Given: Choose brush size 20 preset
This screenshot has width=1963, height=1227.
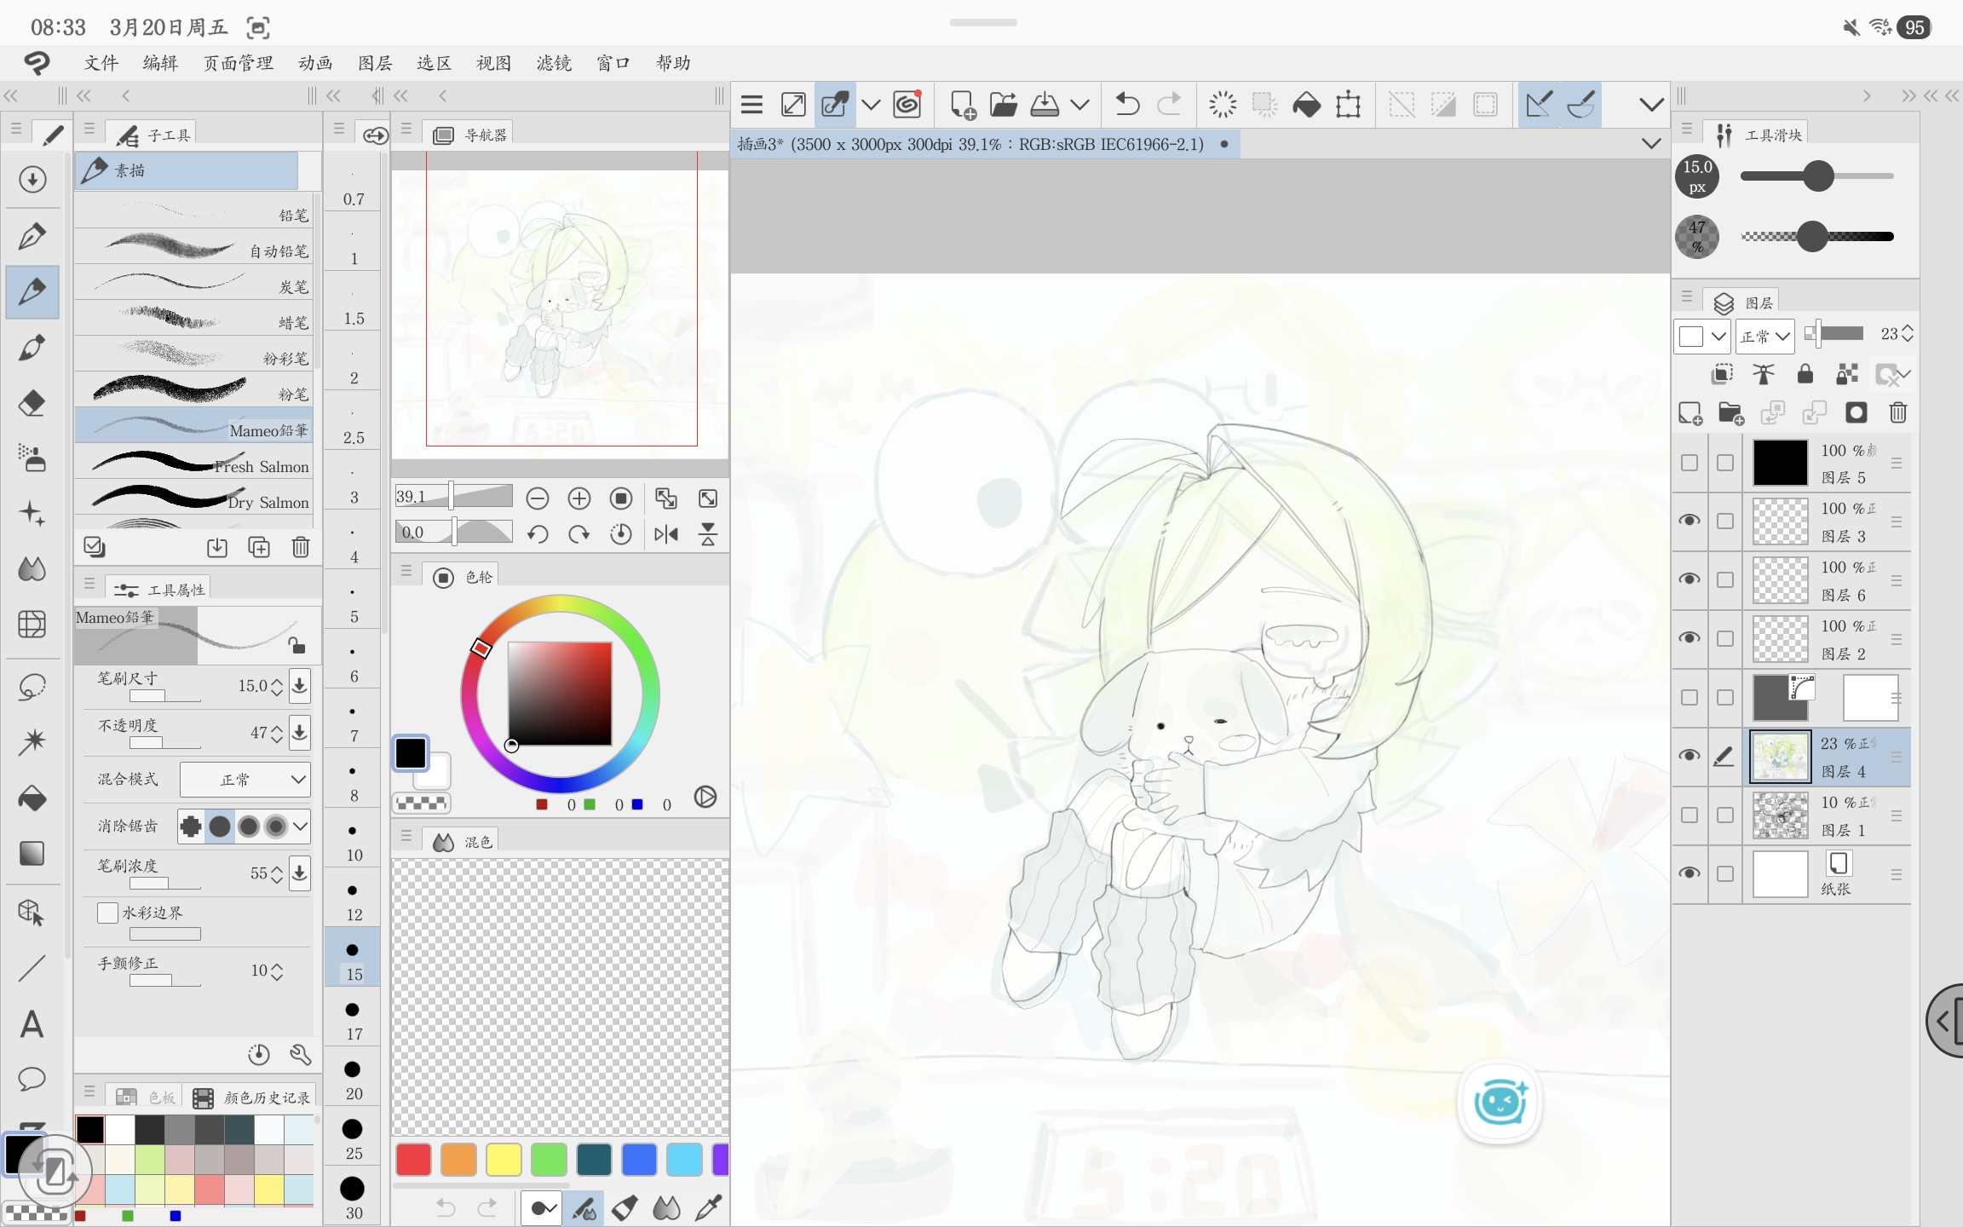Looking at the screenshot, I should (352, 1078).
